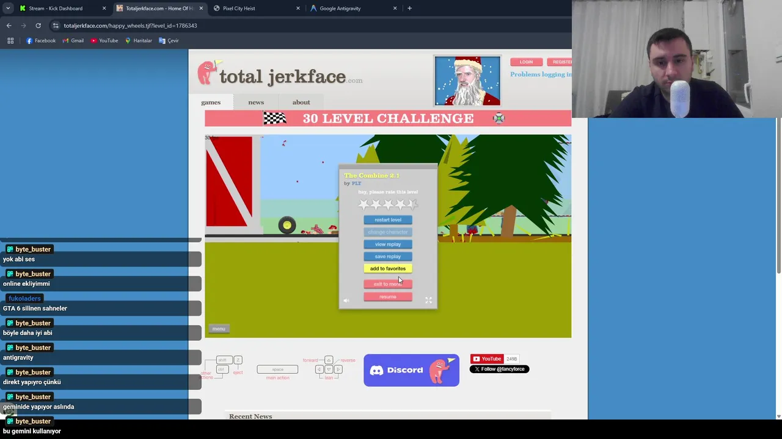Rate level with the third star
The image size is (782, 439).
point(388,204)
